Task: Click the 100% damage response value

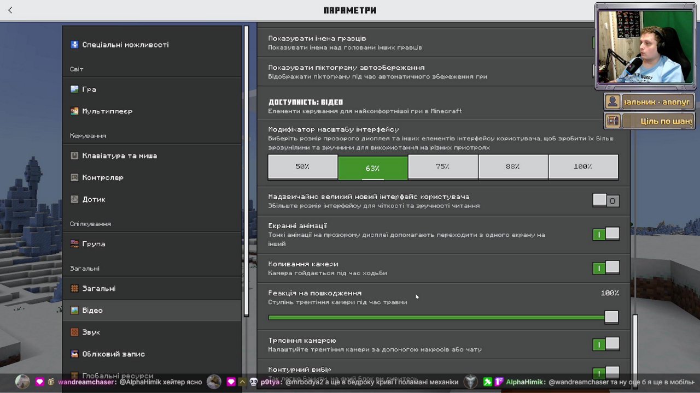Action: (610, 293)
